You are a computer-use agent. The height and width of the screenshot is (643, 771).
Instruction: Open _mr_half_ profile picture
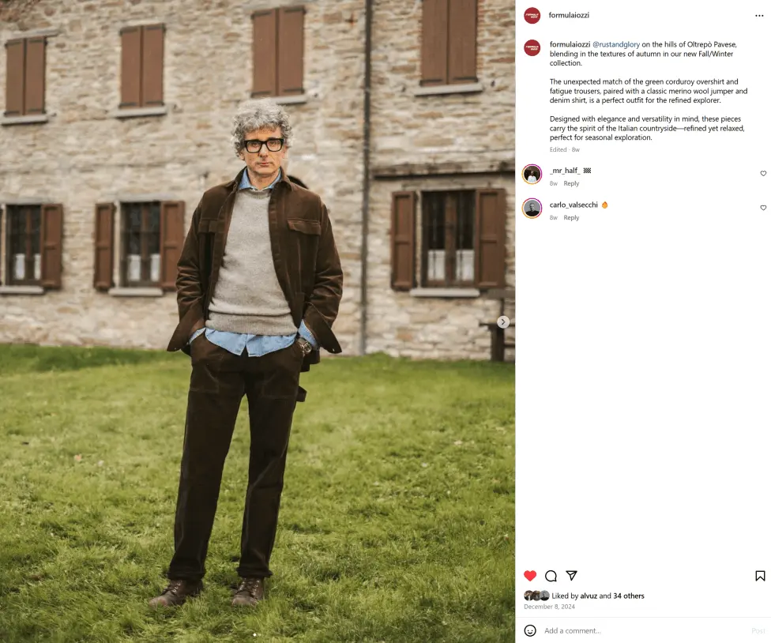point(532,174)
